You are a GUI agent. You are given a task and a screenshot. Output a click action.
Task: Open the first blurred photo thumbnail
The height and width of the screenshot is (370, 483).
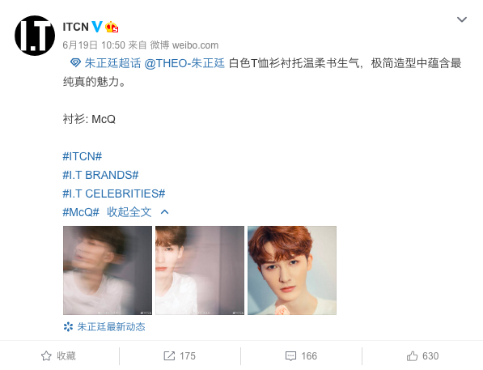(x=108, y=270)
